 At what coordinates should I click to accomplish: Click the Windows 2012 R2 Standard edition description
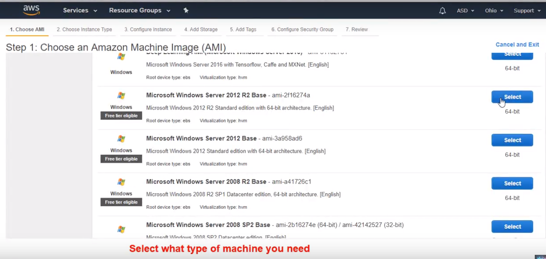pyautogui.click(x=240, y=108)
